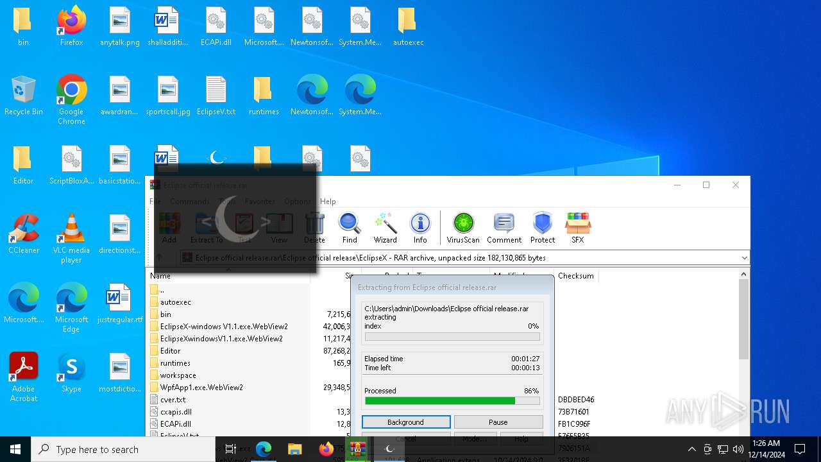Open the Wizard tool in WinRAR
This screenshot has width=821, height=462.
[385, 228]
